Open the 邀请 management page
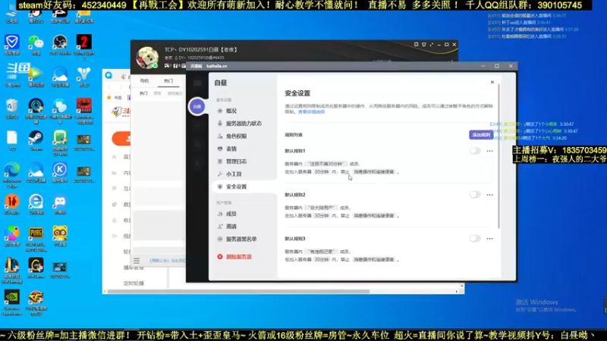The width and height of the screenshot is (607, 341). pos(231,227)
